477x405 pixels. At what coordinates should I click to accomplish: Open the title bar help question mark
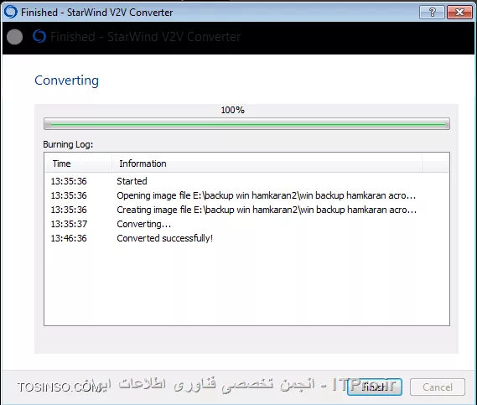click(432, 13)
